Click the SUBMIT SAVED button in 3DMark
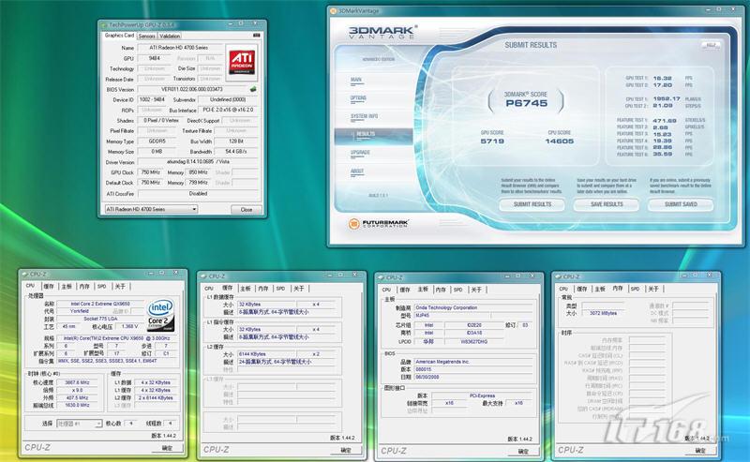This screenshot has height=462, width=750. coord(681,204)
